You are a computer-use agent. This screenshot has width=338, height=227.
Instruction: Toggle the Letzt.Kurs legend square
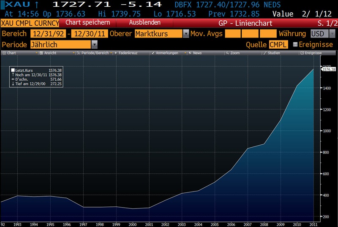point(13,70)
